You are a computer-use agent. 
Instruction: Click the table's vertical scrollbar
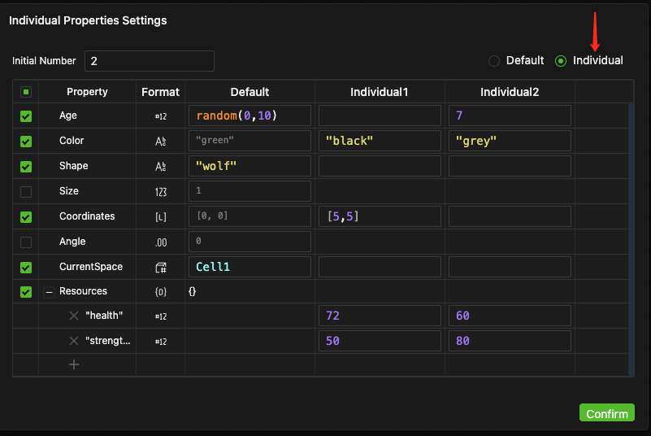631,239
